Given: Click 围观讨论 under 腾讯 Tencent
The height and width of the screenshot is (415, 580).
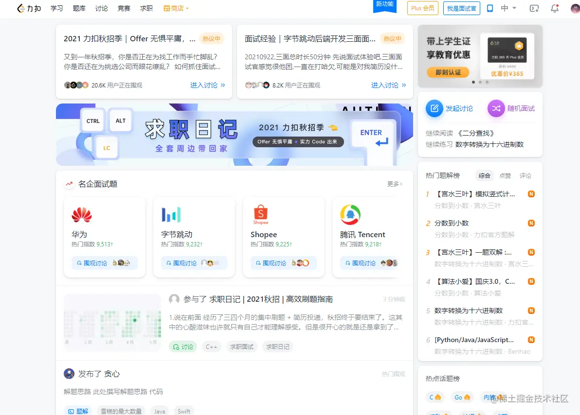Looking at the screenshot, I should click(x=370, y=263).
